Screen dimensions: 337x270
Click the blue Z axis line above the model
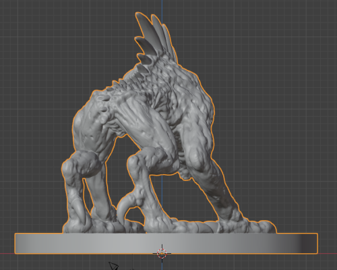pos(162,7)
